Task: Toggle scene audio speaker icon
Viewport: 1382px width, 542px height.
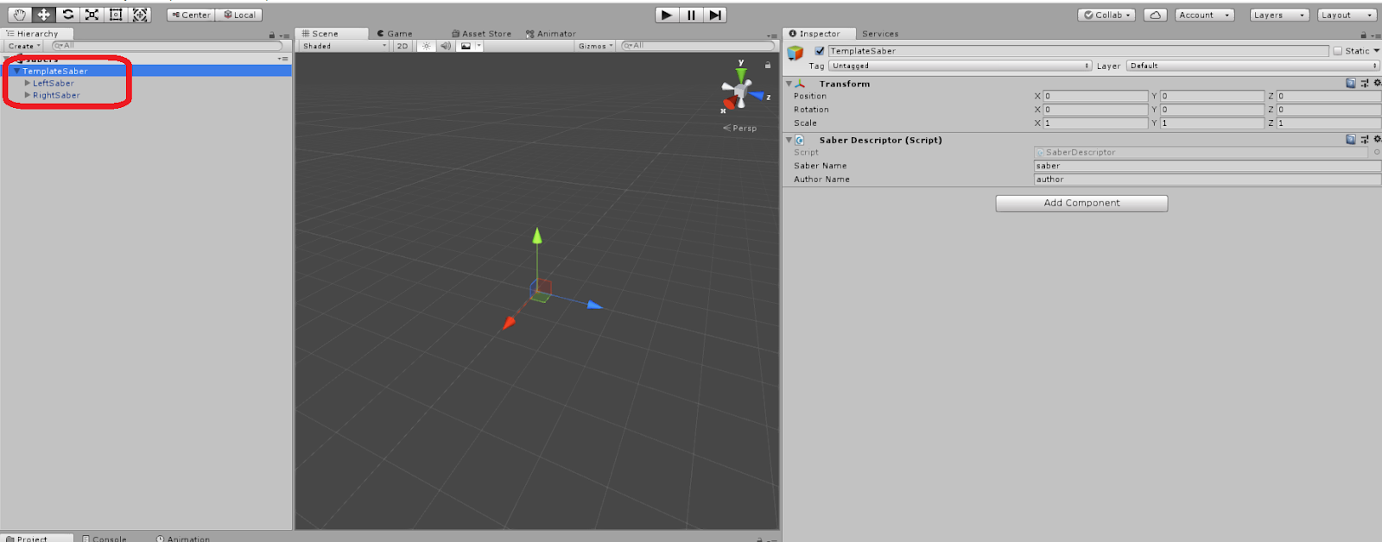Action: coord(446,46)
